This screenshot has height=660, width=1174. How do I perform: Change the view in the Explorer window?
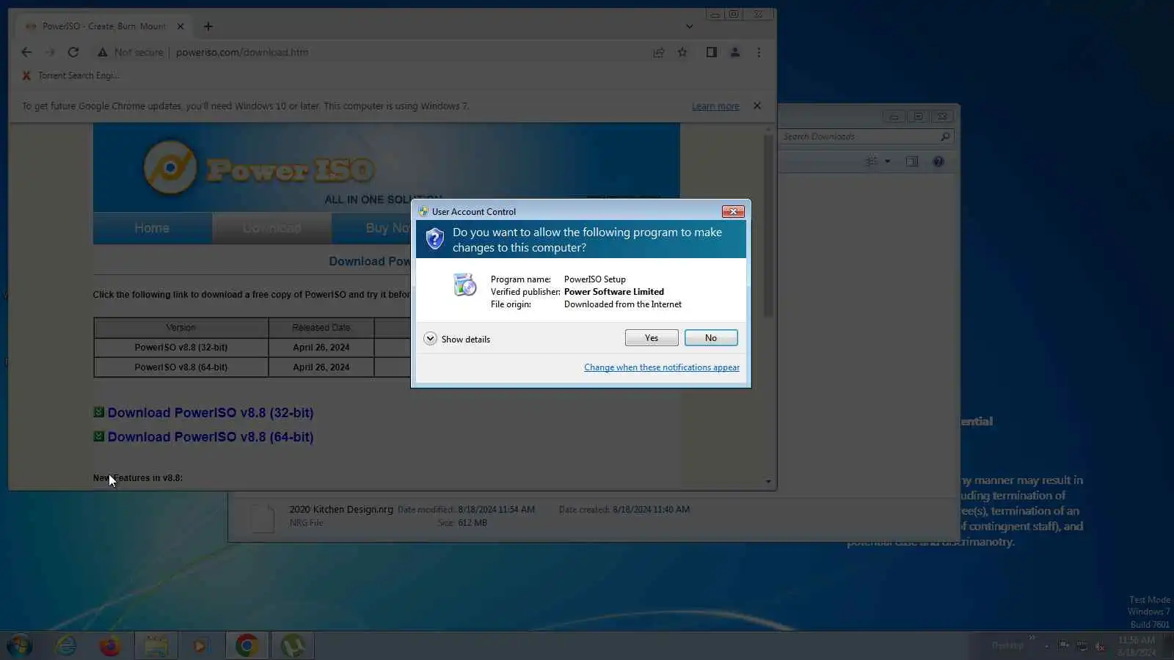click(872, 161)
